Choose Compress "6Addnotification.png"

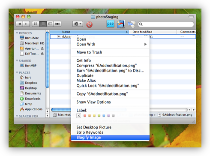(x=110, y=66)
